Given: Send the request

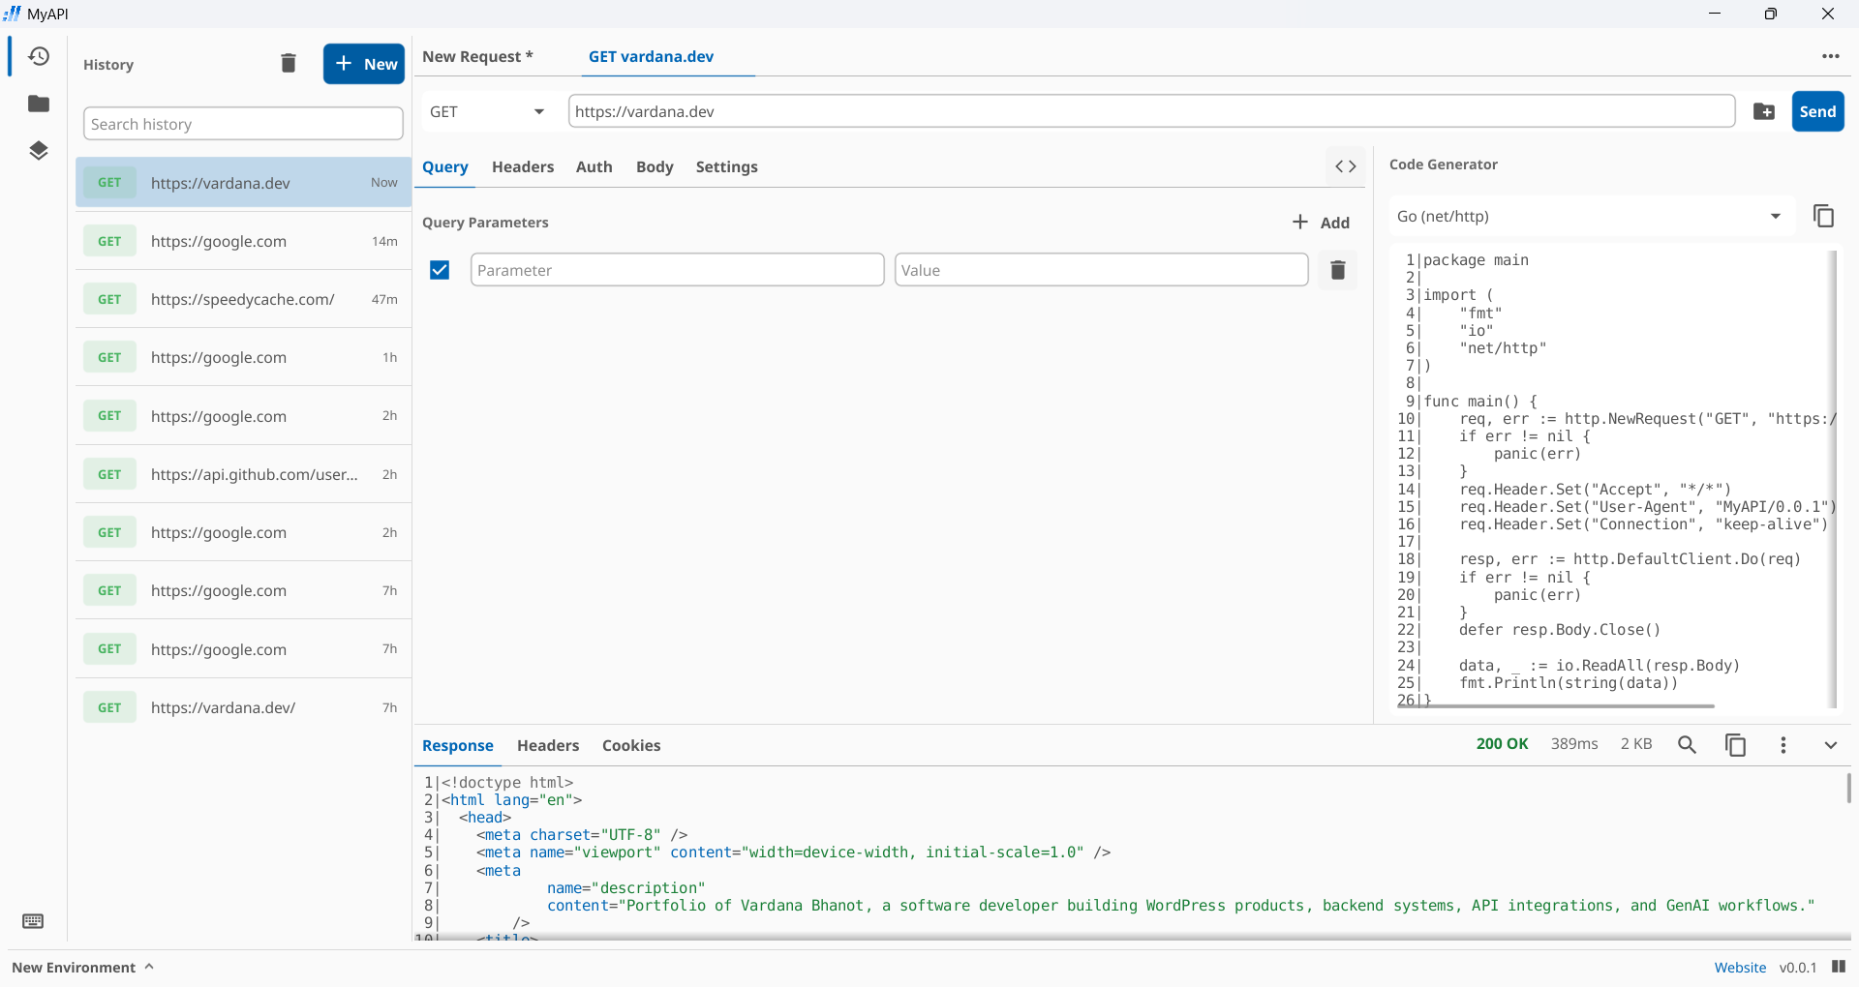Looking at the screenshot, I should click(1817, 111).
